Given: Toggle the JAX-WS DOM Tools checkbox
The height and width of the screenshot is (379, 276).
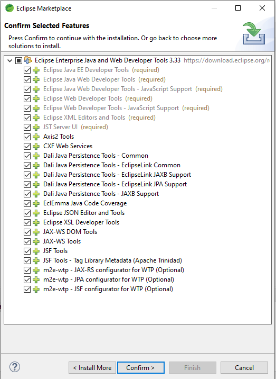Looking at the screenshot, I should pyautogui.click(x=27, y=232).
